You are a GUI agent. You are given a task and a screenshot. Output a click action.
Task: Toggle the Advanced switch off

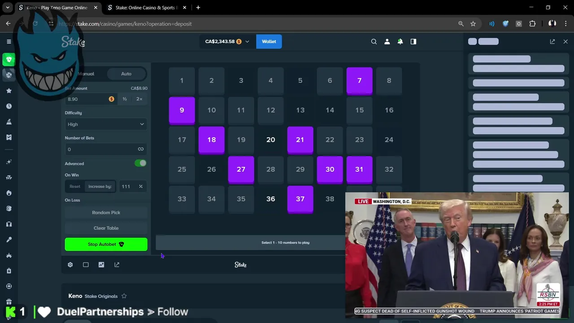(140, 163)
